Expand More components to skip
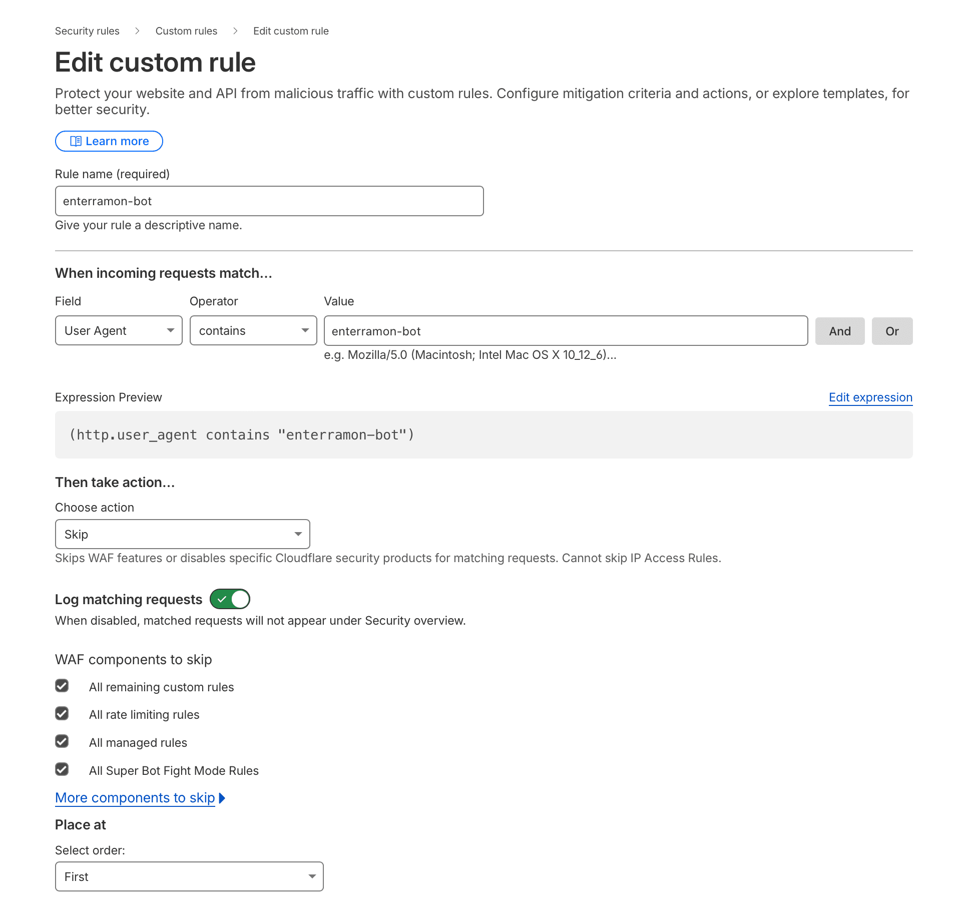This screenshot has width=963, height=907. (134, 797)
